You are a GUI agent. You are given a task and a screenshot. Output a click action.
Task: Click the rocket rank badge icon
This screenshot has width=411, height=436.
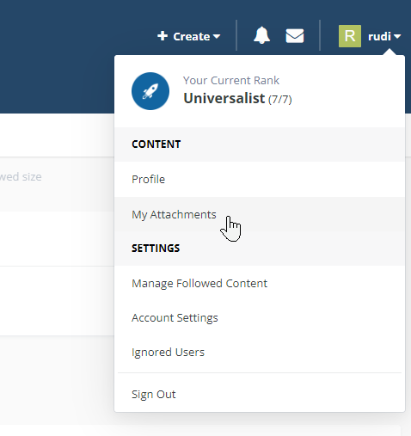[150, 91]
